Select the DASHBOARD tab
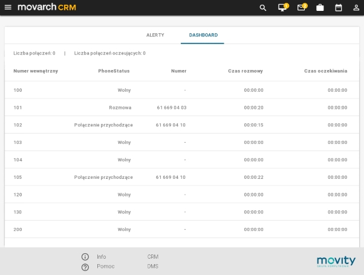364x275 pixels. tap(203, 35)
